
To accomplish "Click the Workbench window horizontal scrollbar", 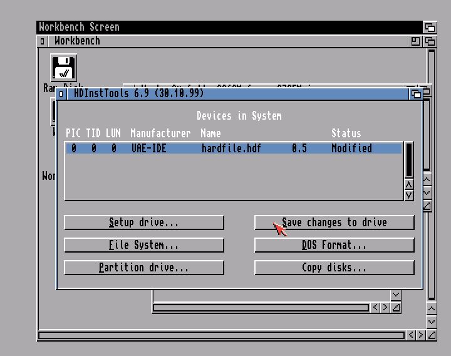I will tap(220, 335).
